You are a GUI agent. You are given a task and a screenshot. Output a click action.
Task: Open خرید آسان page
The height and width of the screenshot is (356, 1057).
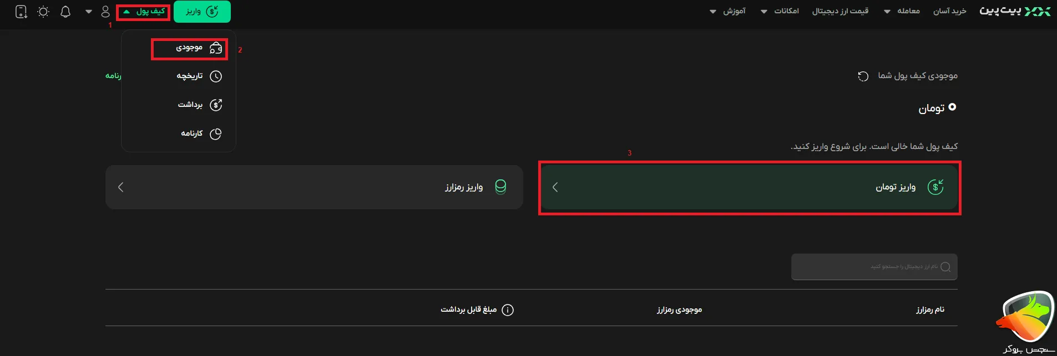[x=950, y=11]
